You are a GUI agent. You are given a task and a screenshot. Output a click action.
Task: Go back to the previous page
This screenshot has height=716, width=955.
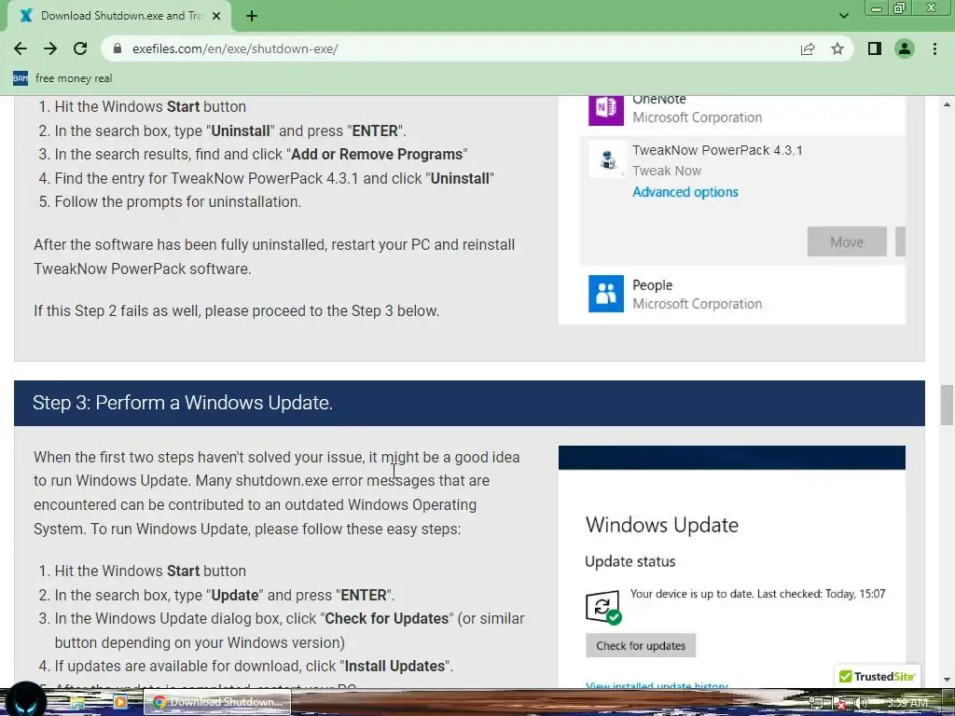click(21, 48)
